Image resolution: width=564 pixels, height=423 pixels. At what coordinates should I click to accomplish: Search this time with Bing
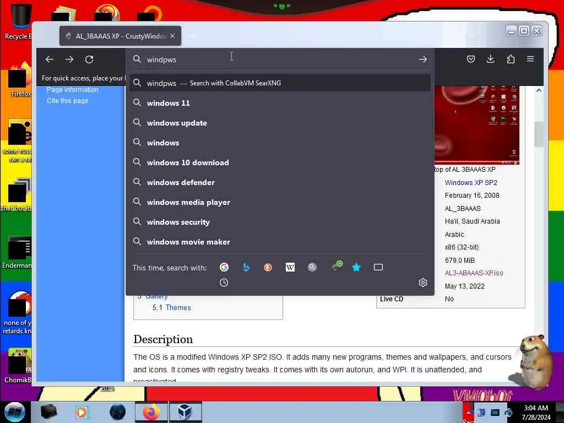(x=246, y=267)
